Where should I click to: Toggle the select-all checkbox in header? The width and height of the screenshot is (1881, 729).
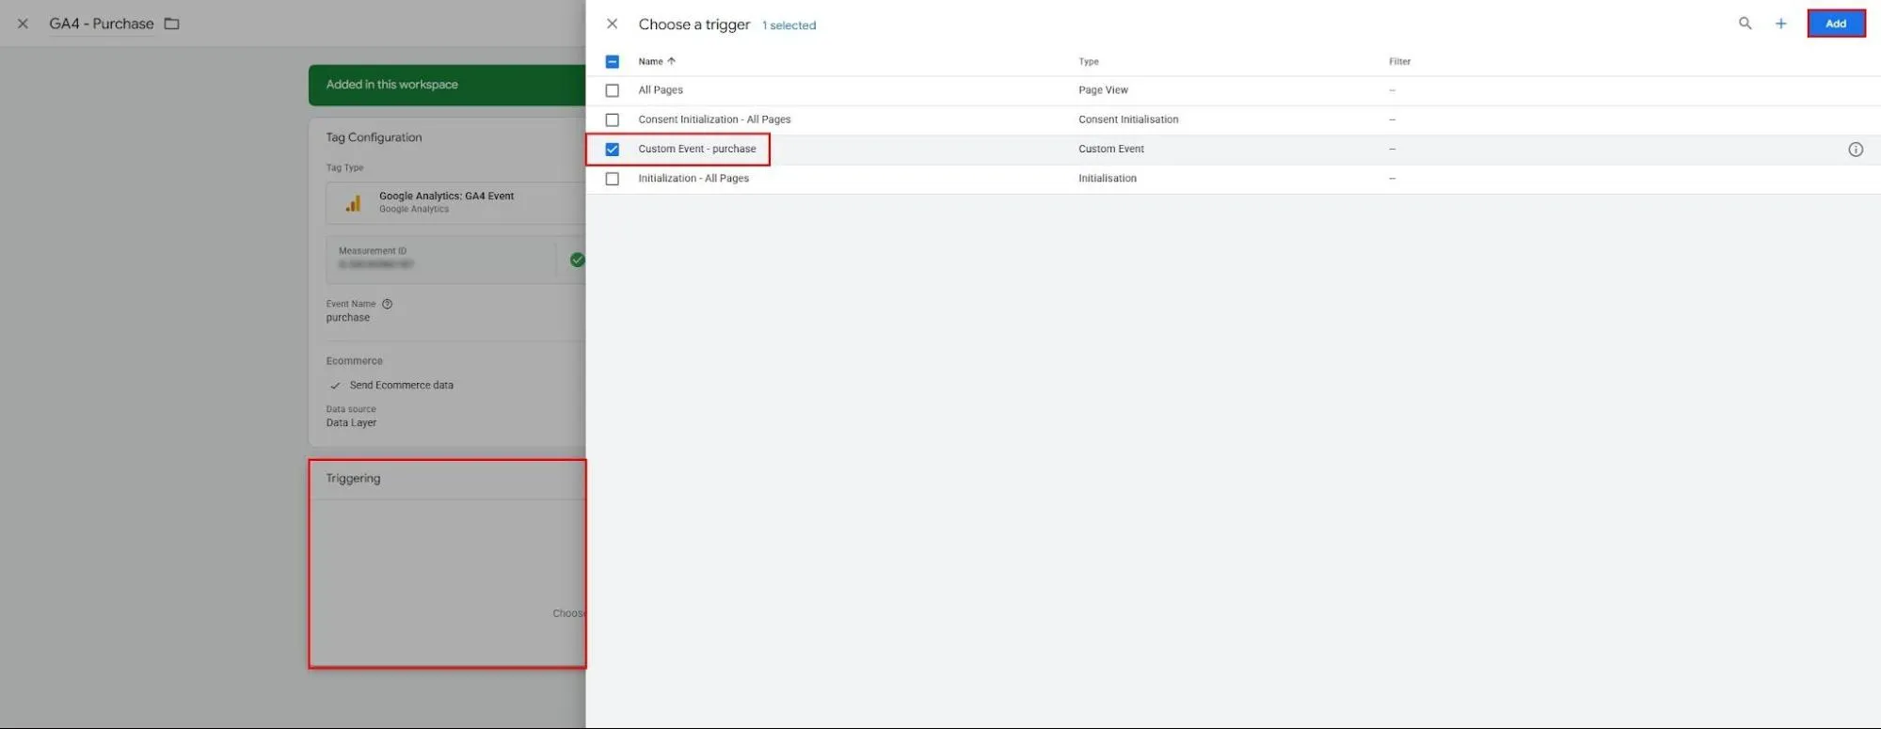613,62
